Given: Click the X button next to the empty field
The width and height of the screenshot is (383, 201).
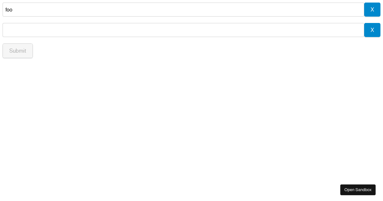Looking at the screenshot, I should pyautogui.click(x=372, y=30).
